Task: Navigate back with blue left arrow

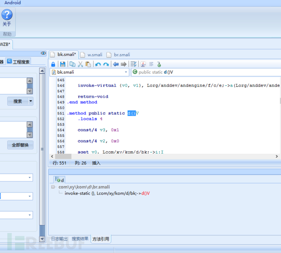Action: 116,64
